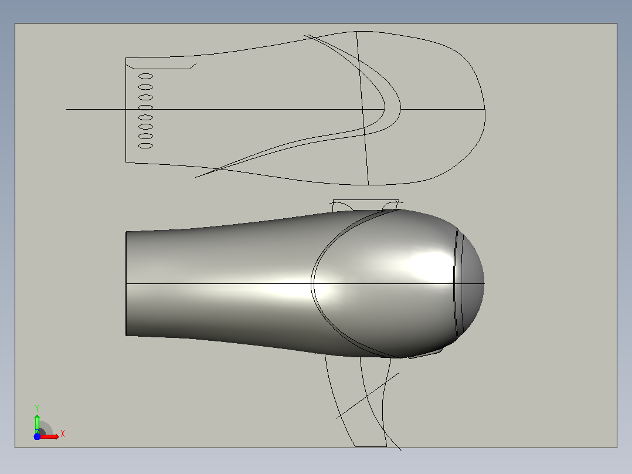
Task: Pick the rounded end cap of the shaded model
Action: click(x=473, y=283)
